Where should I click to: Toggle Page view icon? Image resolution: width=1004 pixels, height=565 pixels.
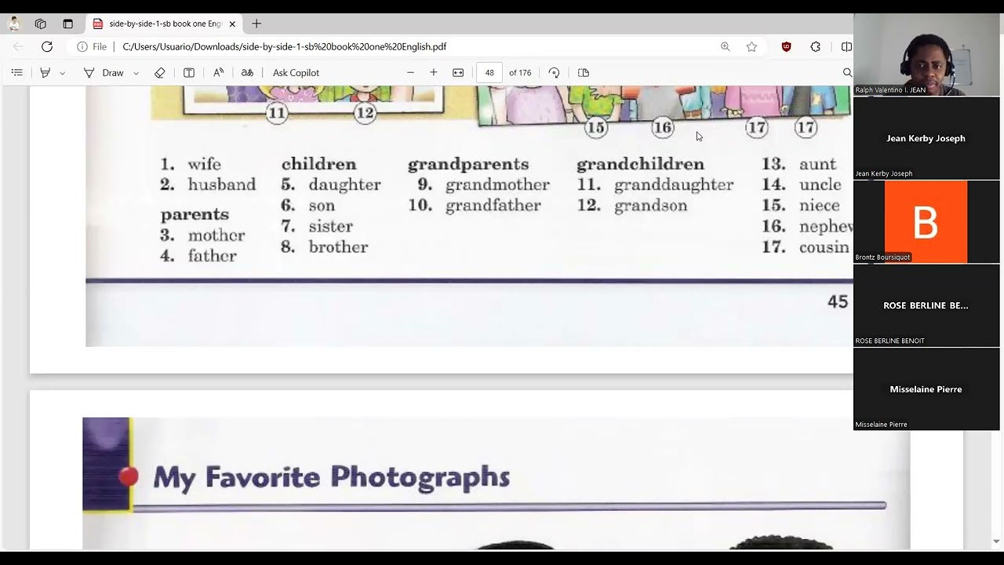584,72
